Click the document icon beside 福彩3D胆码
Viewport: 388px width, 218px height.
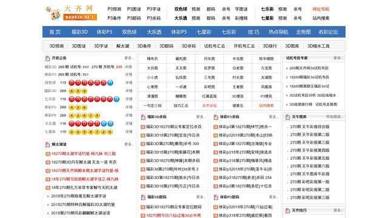click(x=143, y=197)
